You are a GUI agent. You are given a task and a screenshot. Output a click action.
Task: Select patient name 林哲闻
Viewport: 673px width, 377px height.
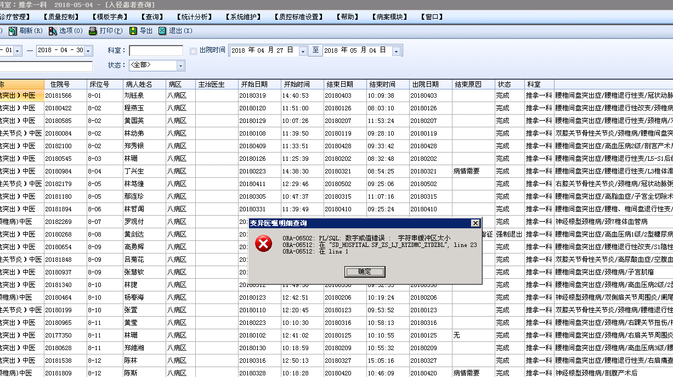coord(134,209)
